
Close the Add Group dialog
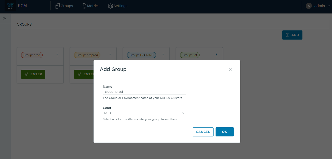point(231,69)
